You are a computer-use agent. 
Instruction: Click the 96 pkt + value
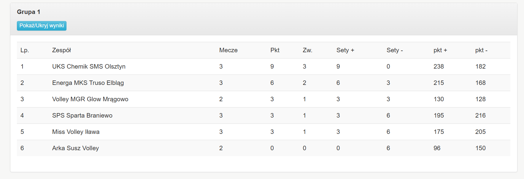(x=437, y=148)
